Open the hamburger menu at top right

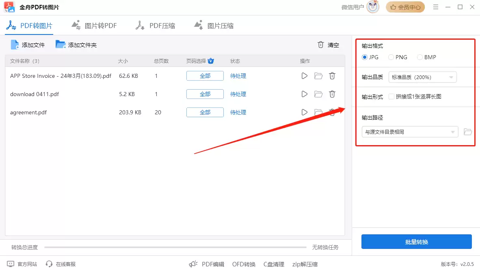point(435,7)
